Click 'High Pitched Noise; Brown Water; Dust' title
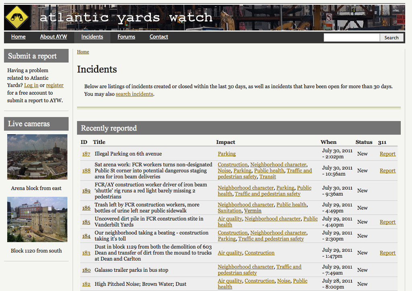Screen dimensions: 412x291 140,284
